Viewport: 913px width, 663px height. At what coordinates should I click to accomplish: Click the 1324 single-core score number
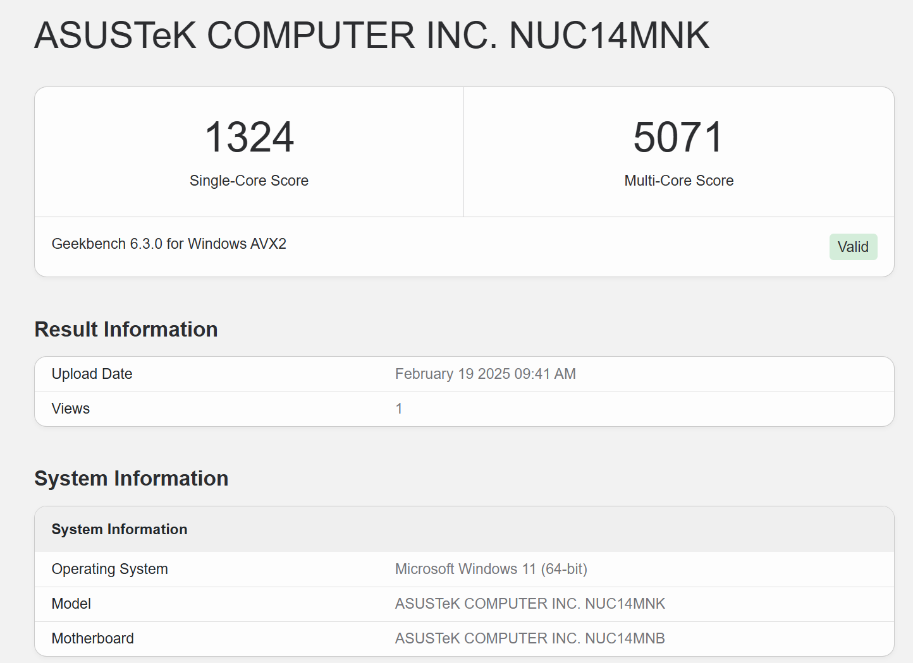coord(249,137)
